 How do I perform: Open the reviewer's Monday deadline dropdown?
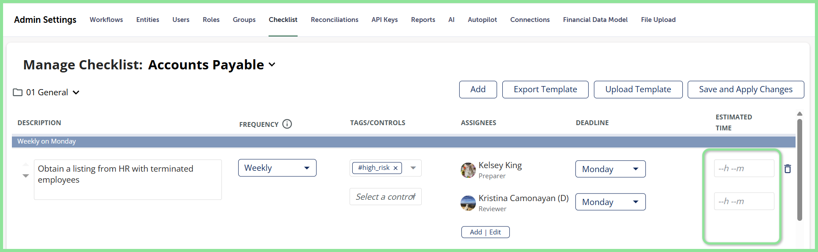(x=610, y=202)
